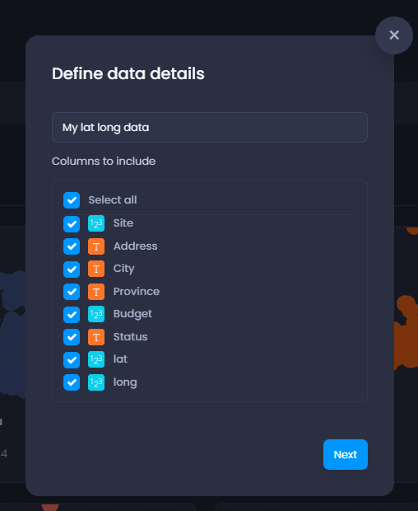Click the text type icon beside Province
Viewport: 418px width, 511px height.
tap(96, 292)
